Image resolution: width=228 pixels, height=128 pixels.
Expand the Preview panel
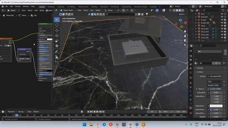click(x=200, y=68)
